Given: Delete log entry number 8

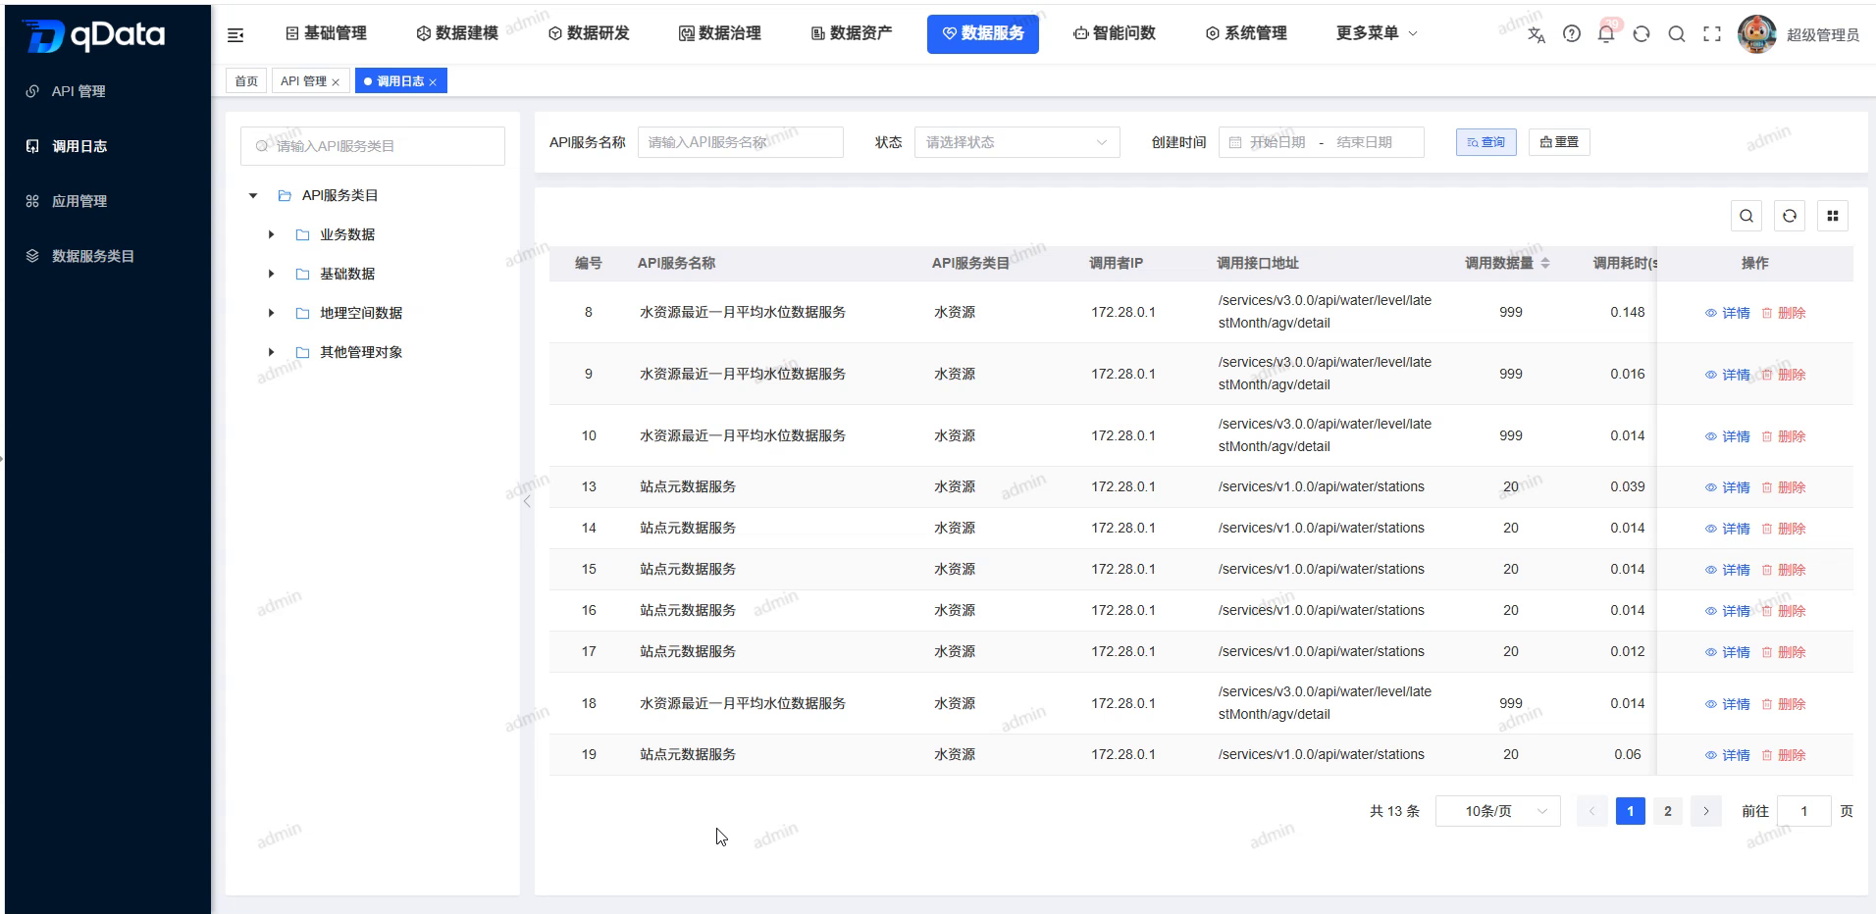Looking at the screenshot, I should coord(1784,313).
